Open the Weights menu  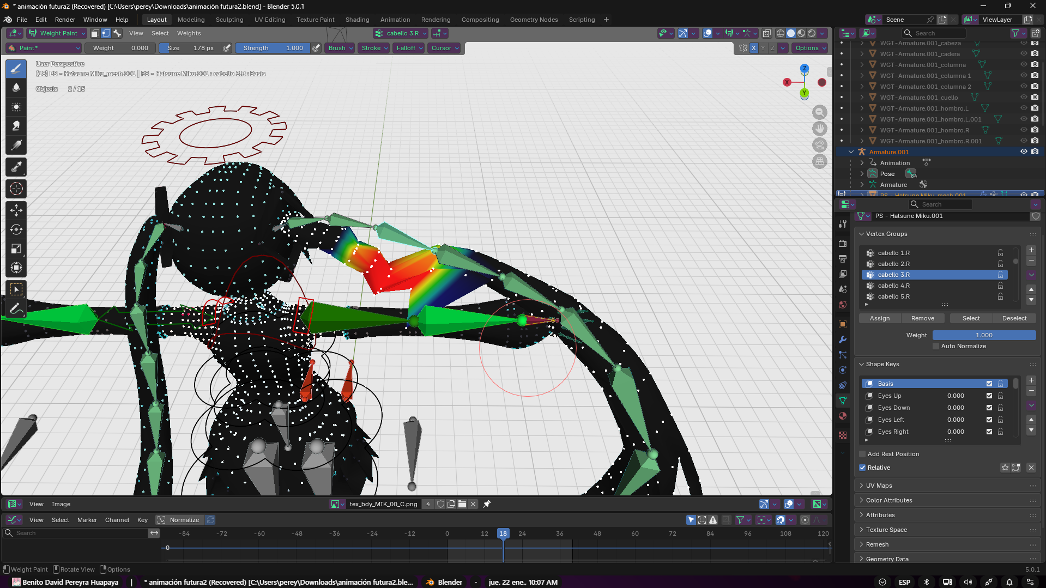(x=189, y=33)
